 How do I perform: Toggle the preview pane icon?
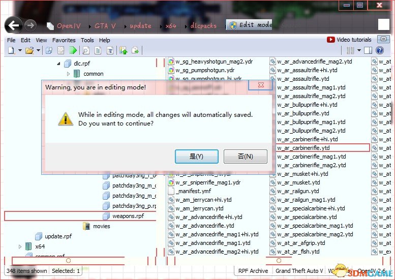point(368,51)
